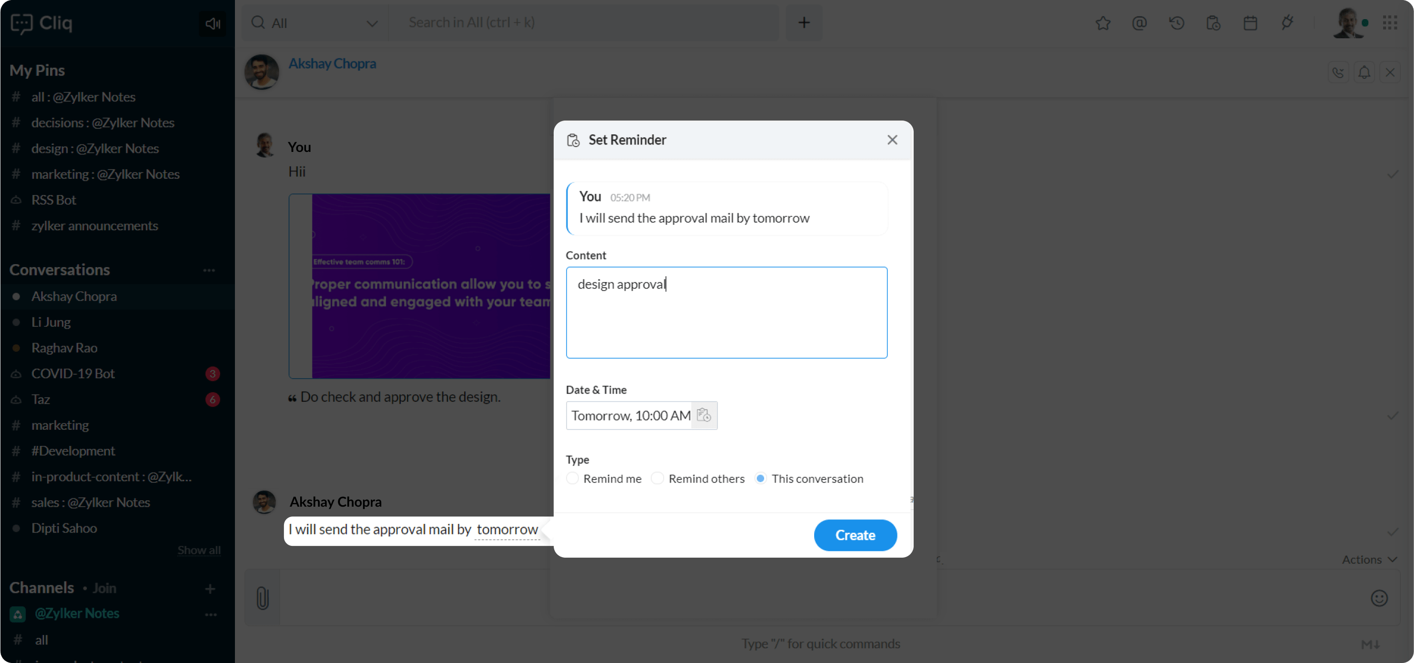Open the history clock icon
The image size is (1414, 663).
tap(1176, 23)
